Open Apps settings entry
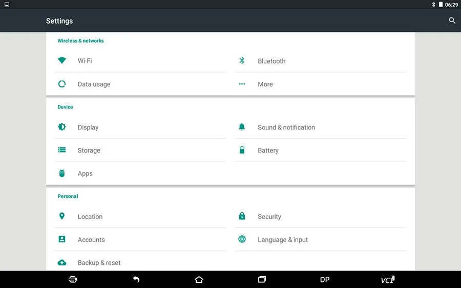Screen dimensions: 461x288 pos(140,173)
